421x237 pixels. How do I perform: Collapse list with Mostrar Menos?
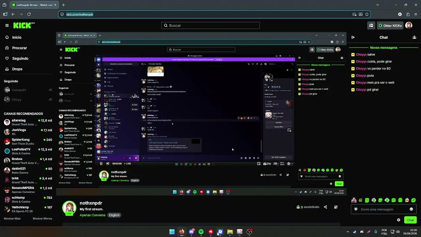tap(42, 219)
